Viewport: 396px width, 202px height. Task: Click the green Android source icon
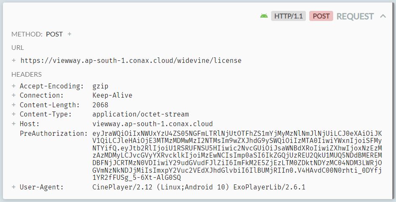tap(264, 16)
